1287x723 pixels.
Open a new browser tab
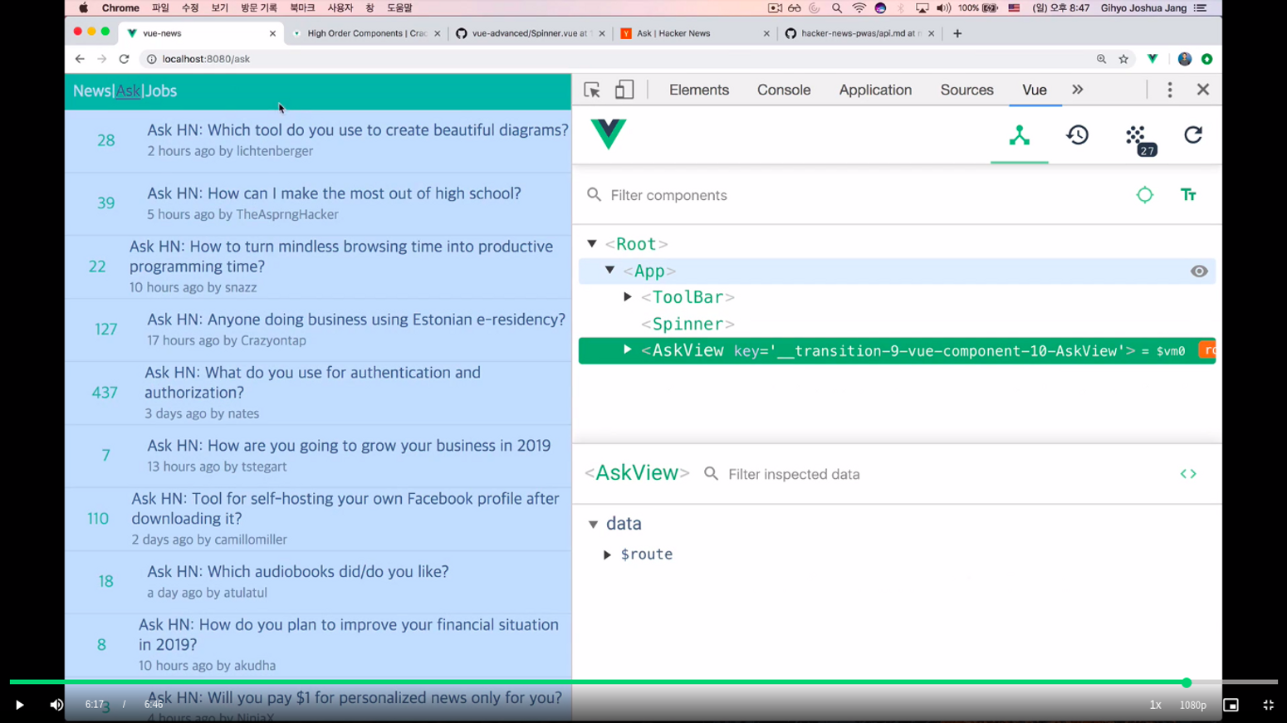coord(957,33)
